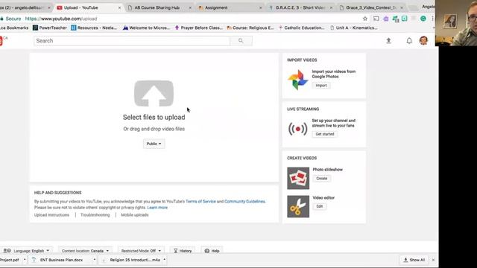477x268 pixels.
Task: Open the Catholic Education... bookmark
Action: click(301, 28)
